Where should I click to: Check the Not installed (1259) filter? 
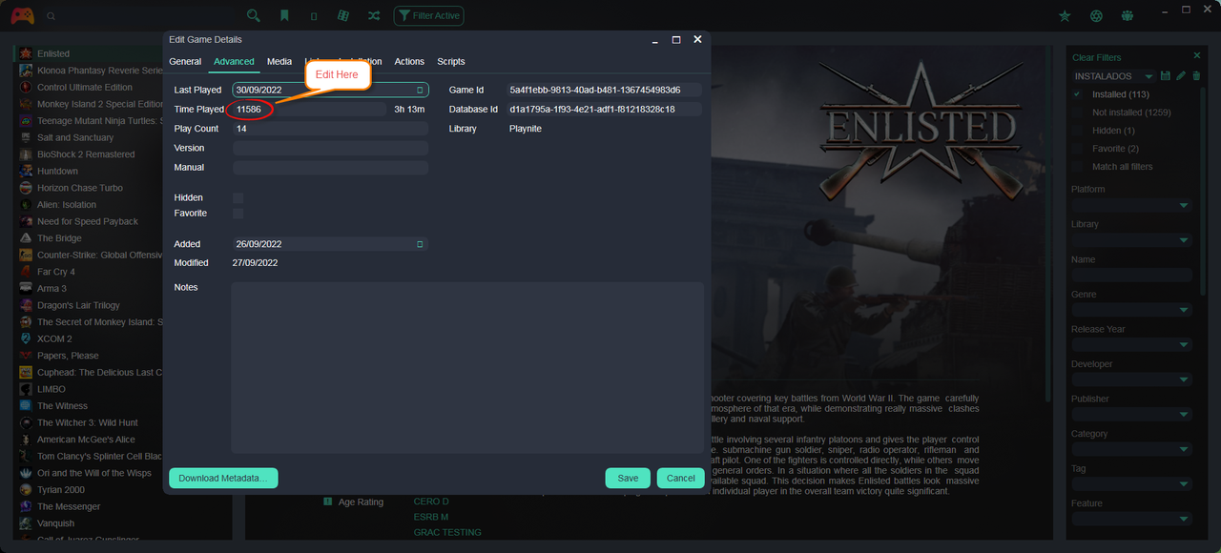point(1078,113)
